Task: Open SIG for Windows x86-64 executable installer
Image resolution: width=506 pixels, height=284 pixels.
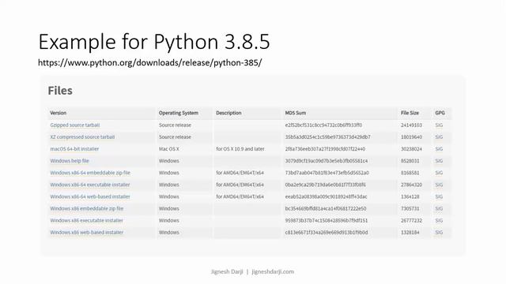Action: pos(439,185)
